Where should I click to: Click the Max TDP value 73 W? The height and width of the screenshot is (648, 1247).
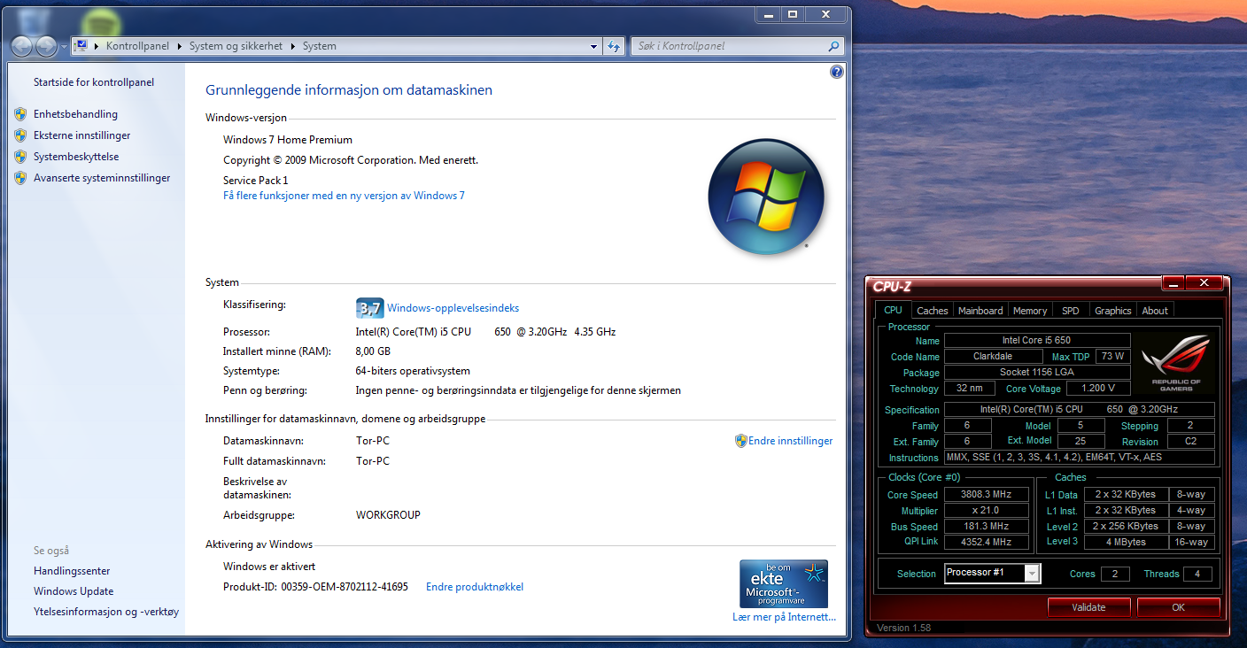coord(1113,357)
